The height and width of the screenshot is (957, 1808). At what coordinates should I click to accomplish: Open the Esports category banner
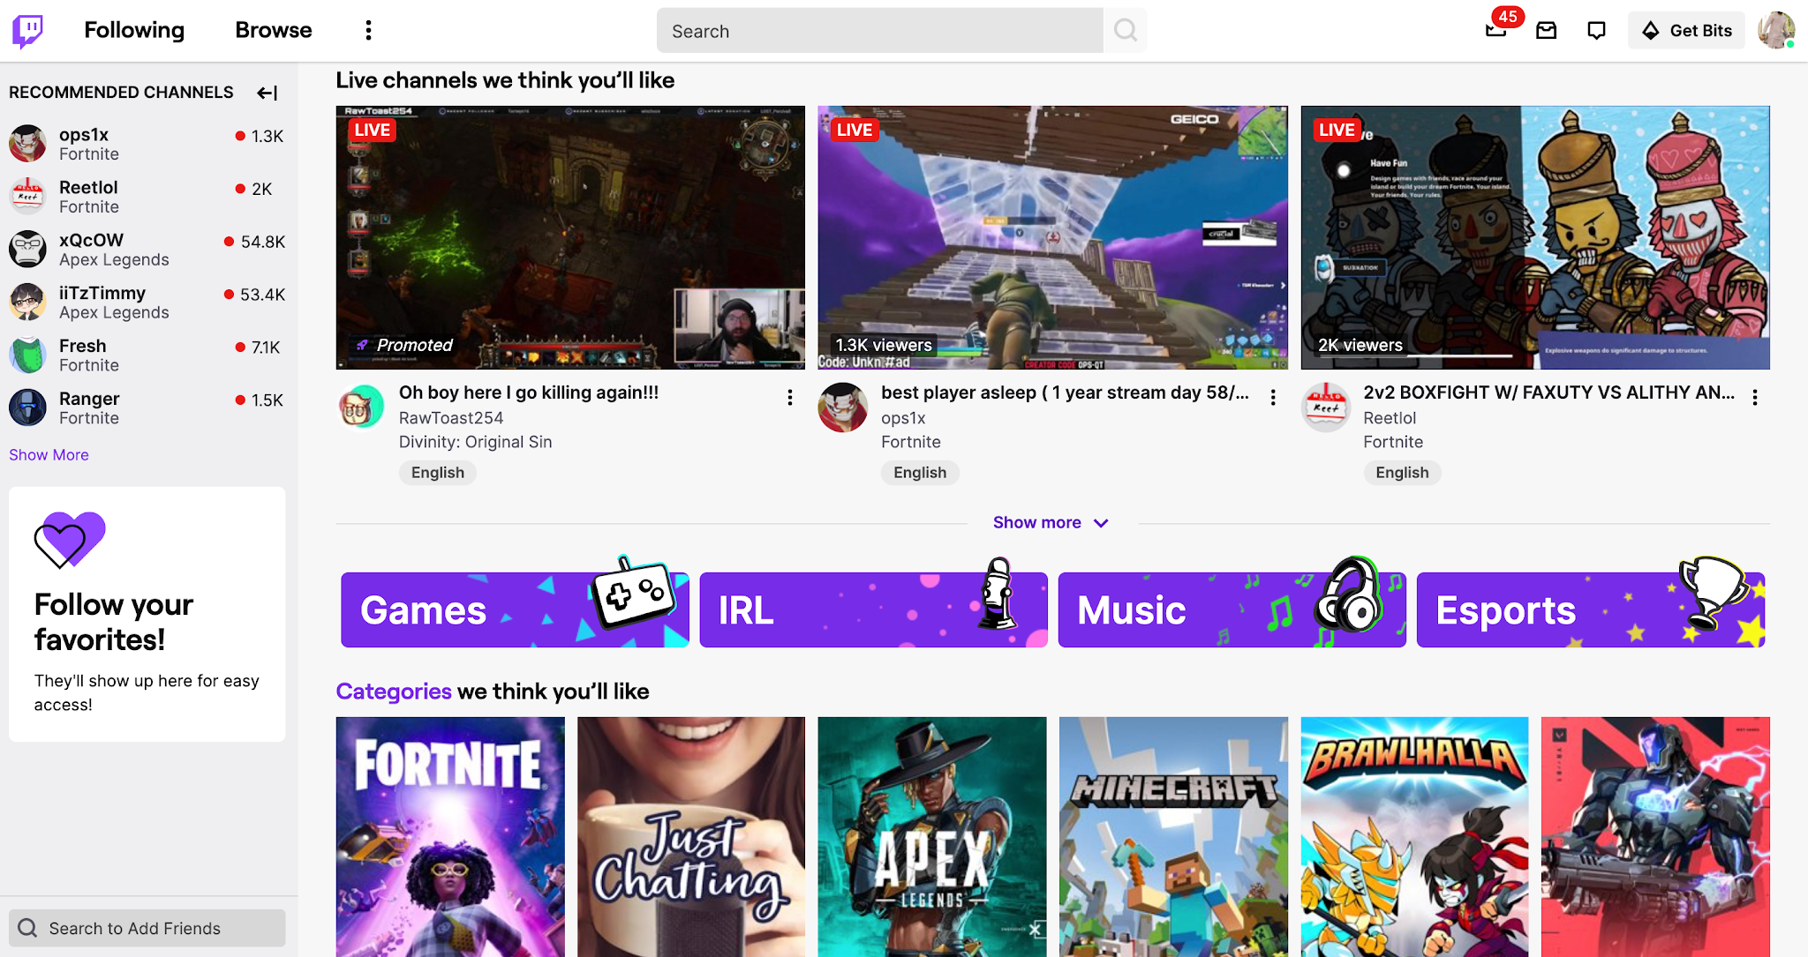pos(1590,610)
